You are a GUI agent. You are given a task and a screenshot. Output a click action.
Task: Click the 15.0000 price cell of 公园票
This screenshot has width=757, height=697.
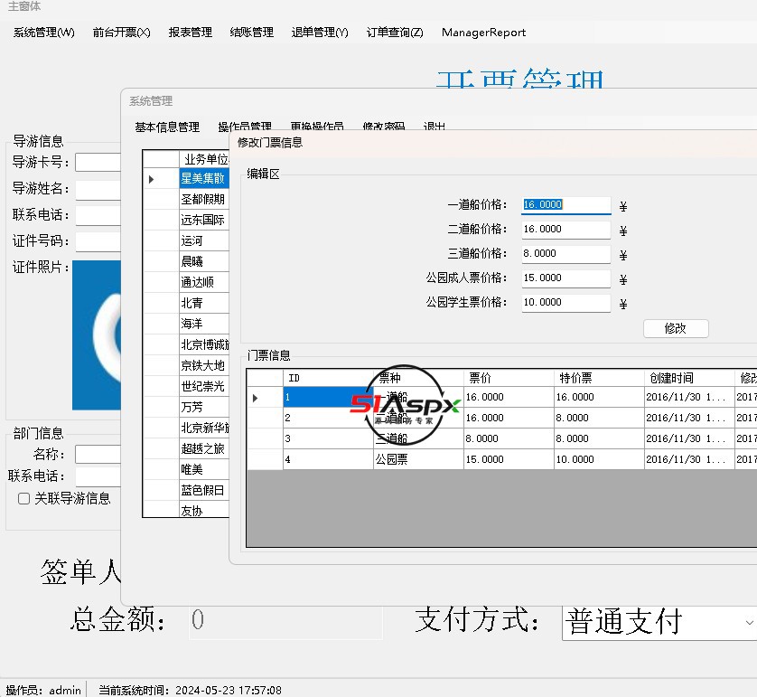509,459
